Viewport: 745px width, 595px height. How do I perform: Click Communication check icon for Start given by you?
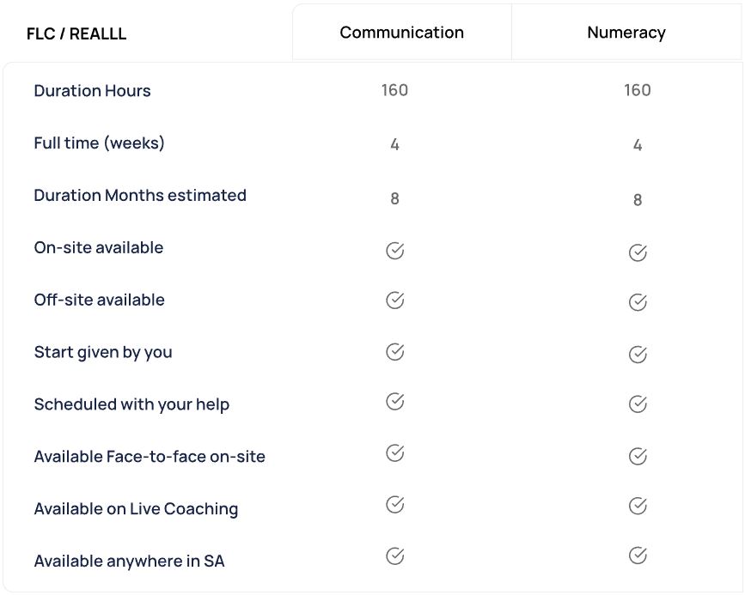point(394,352)
